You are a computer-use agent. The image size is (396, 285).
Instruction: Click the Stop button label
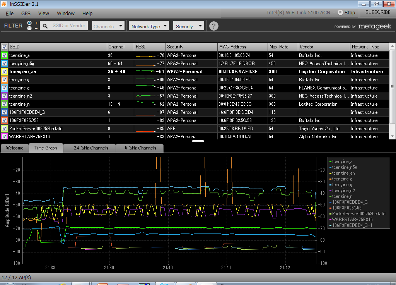pos(350,13)
